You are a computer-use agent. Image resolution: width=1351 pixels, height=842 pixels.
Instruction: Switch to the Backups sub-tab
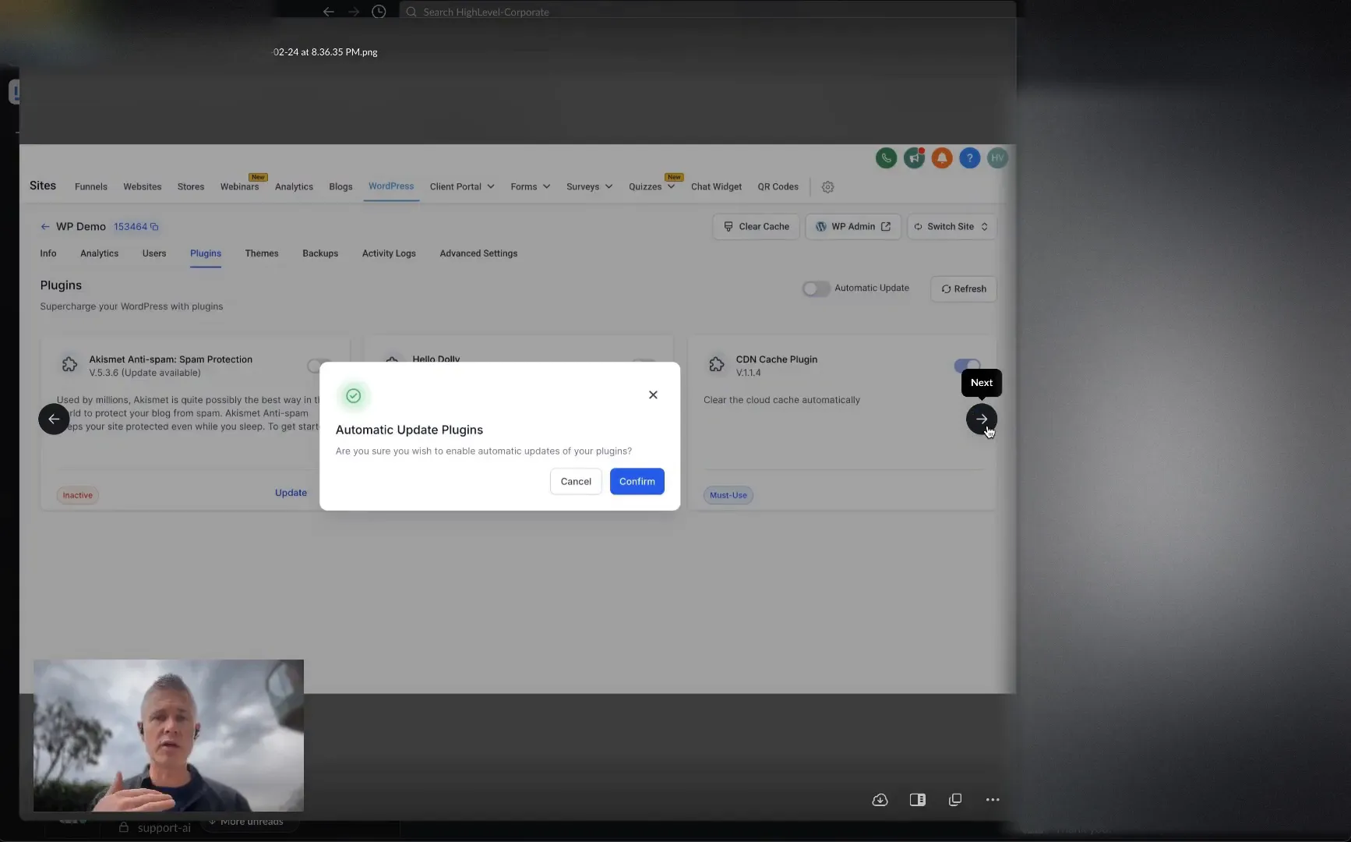tap(320, 253)
